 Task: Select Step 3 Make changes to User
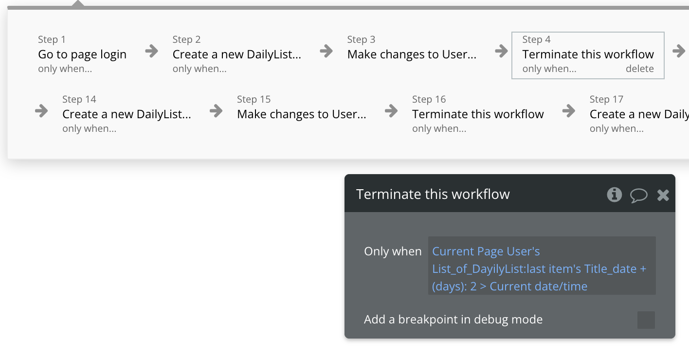point(412,54)
